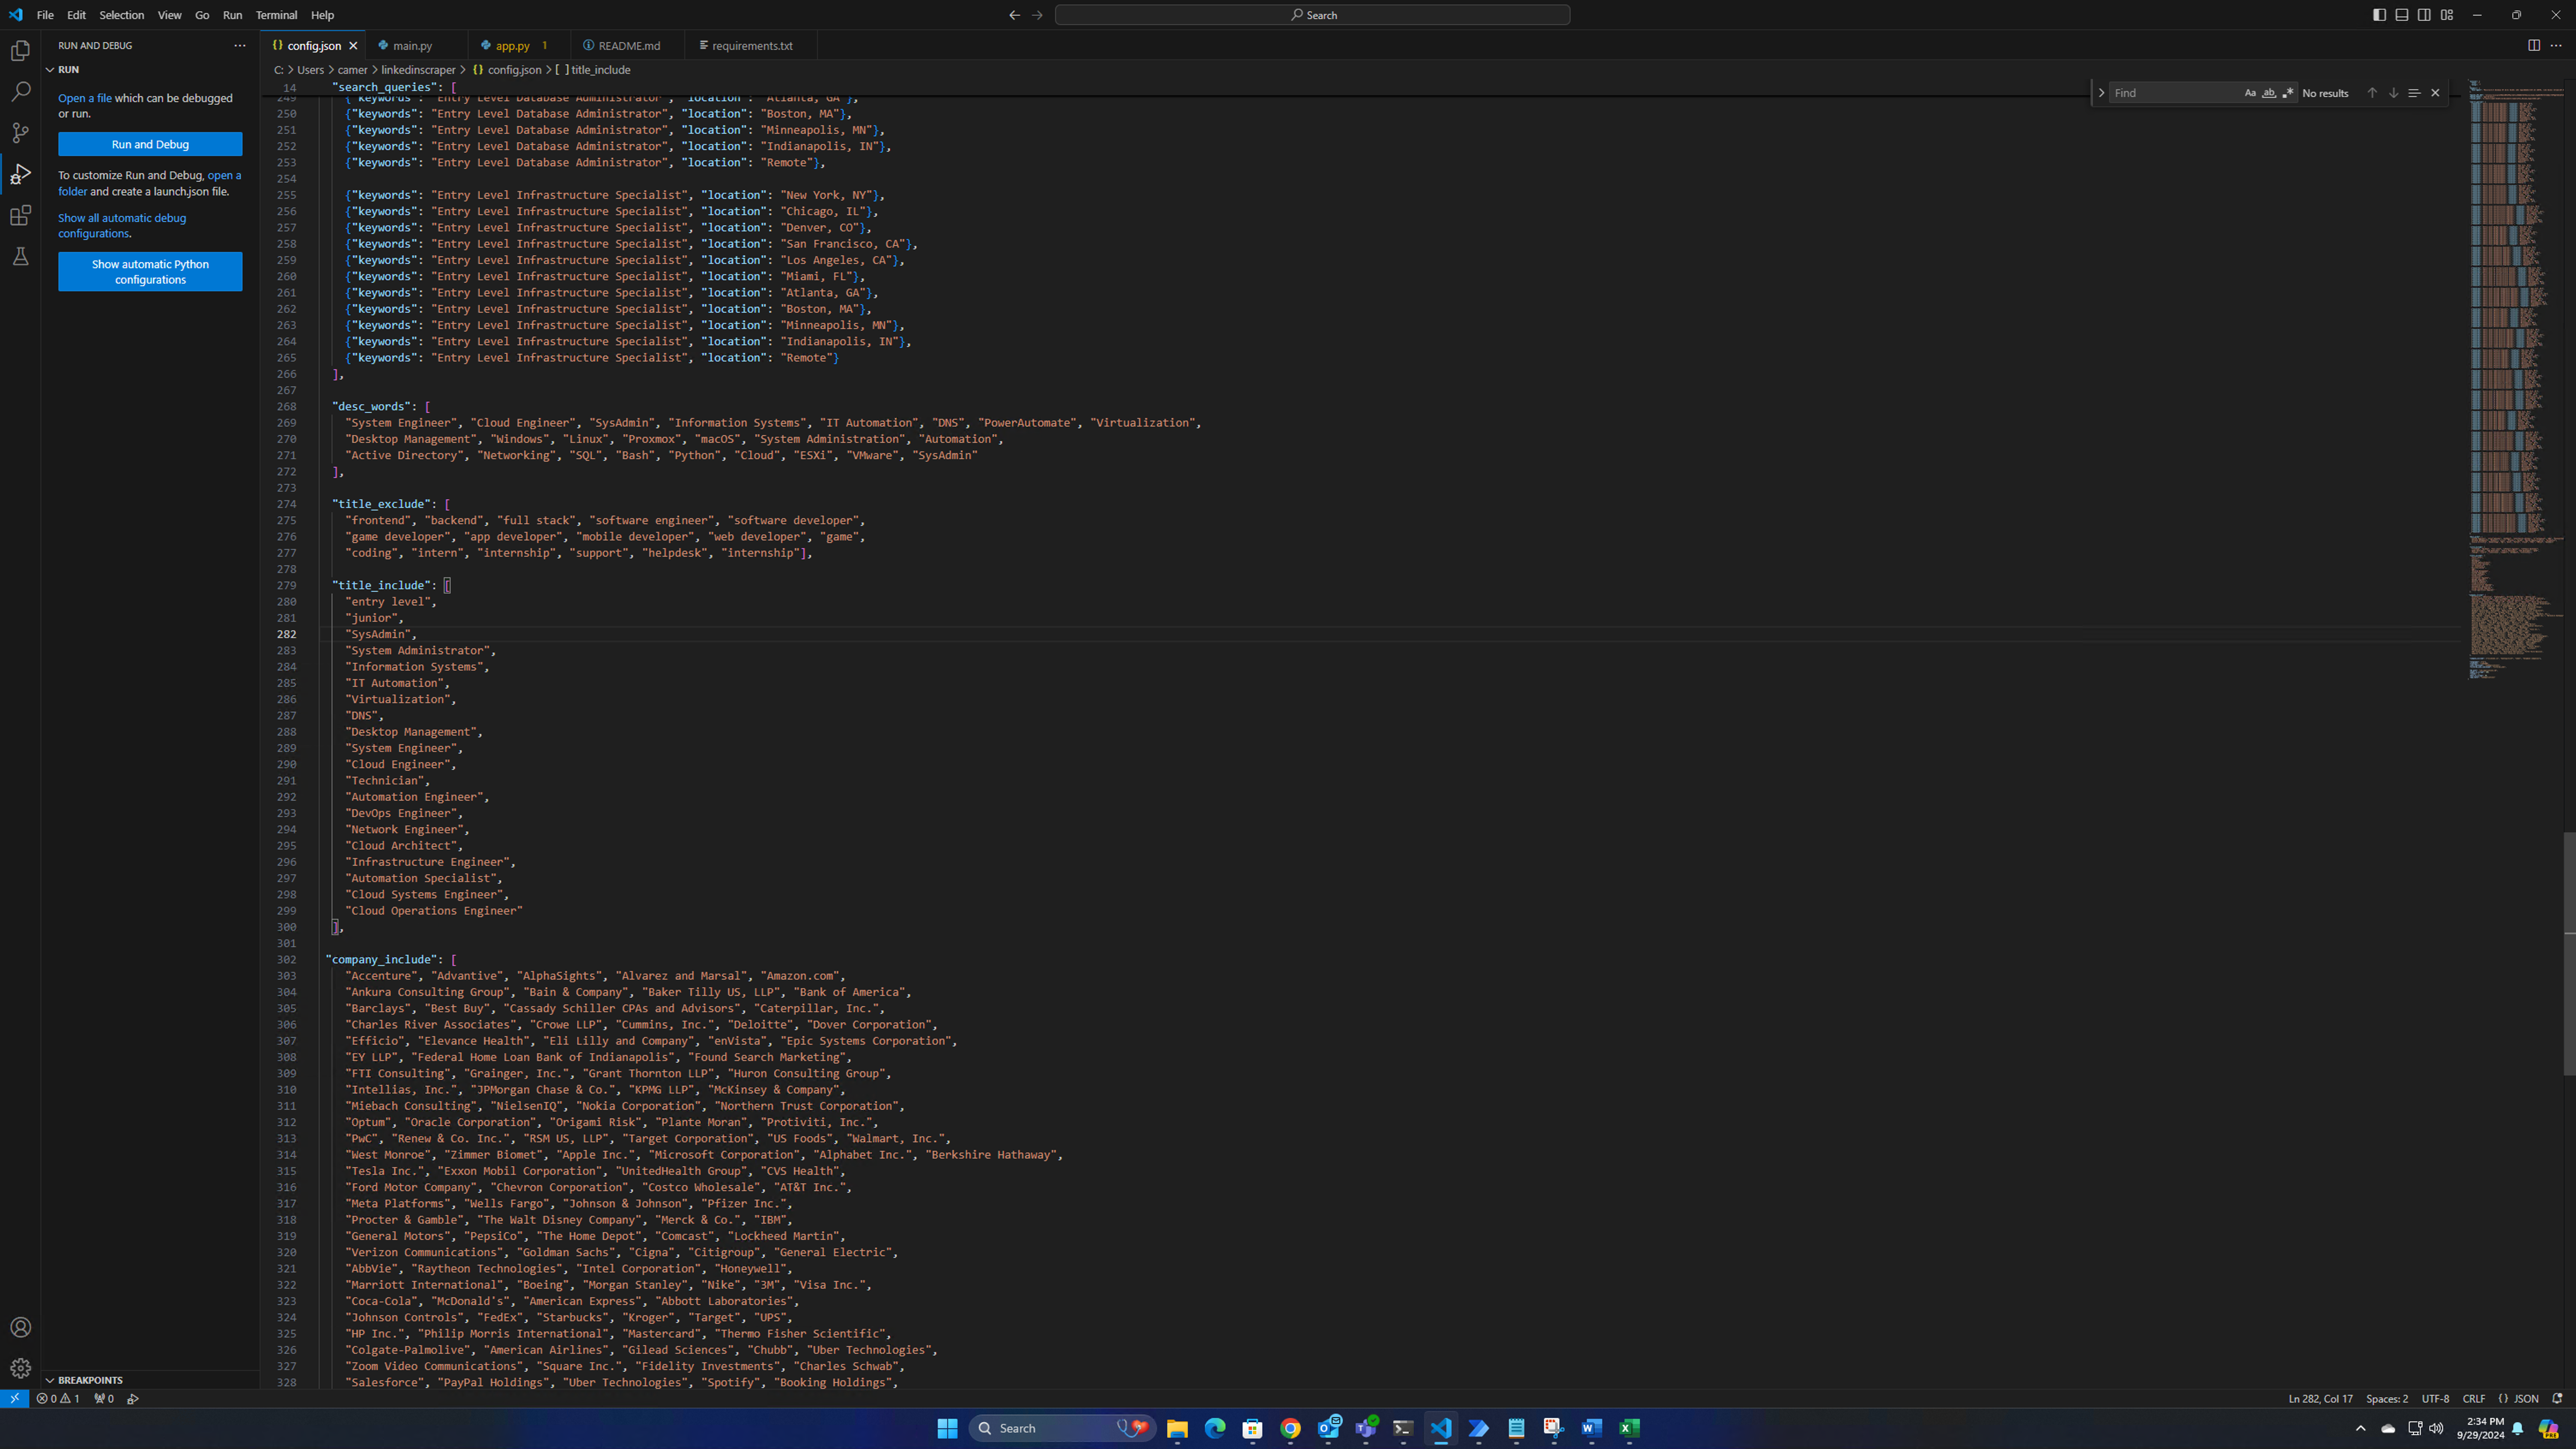Split the editor to the right
The height and width of the screenshot is (1449, 2576).
[2533, 45]
